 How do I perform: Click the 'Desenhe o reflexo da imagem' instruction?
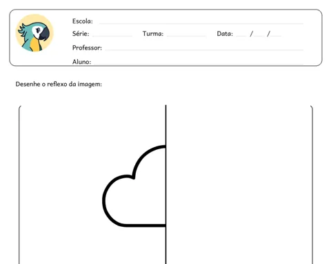tap(59, 84)
